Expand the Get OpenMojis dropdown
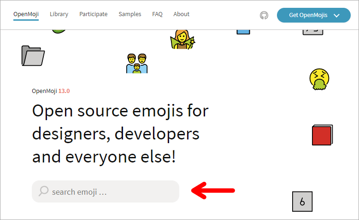Viewport: 359px width, 220px height. click(314, 15)
